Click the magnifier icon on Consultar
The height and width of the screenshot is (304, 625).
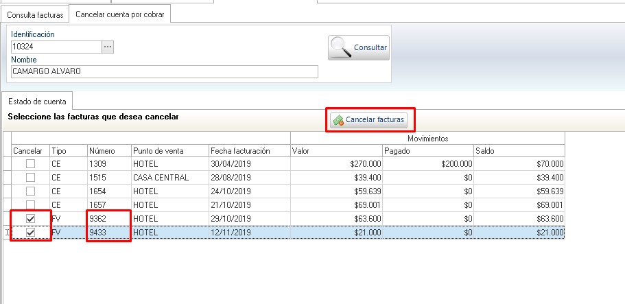click(341, 47)
